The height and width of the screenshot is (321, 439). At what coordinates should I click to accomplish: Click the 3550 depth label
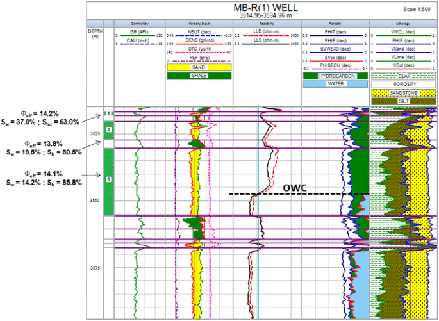point(95,201)
